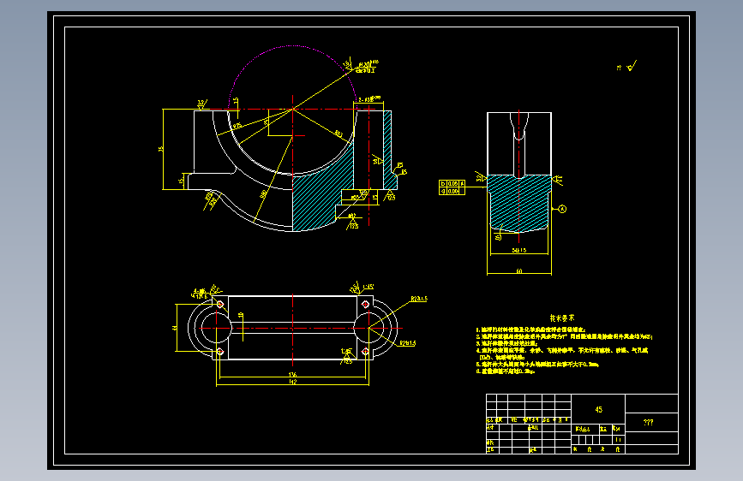Select the cyan hatched section of the side view

(518, 204)
